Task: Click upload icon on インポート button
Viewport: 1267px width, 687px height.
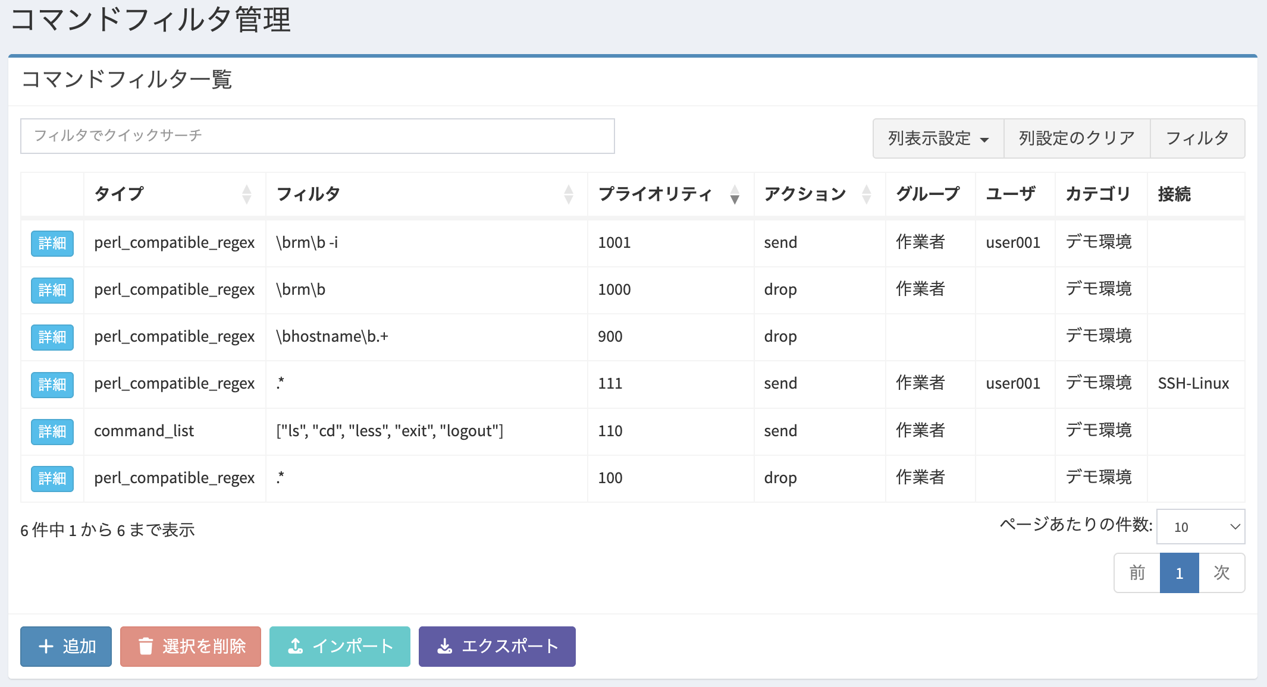Action: pyautogui.click(x=296, y=646)
